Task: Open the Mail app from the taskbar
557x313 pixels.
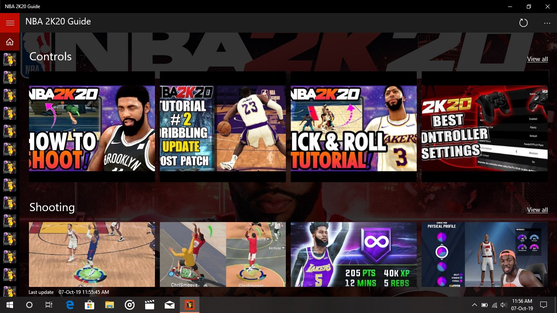Action: tap(170, 305)
